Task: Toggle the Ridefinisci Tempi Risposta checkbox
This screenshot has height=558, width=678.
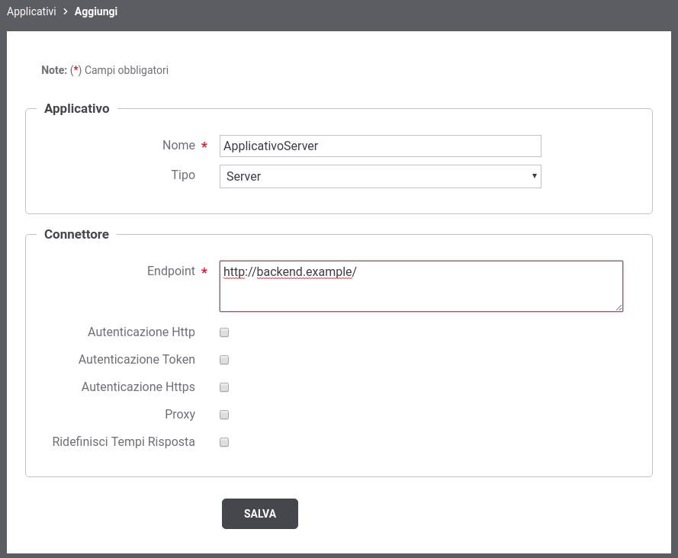Action: pyautogui.click(x=224, y=442)
